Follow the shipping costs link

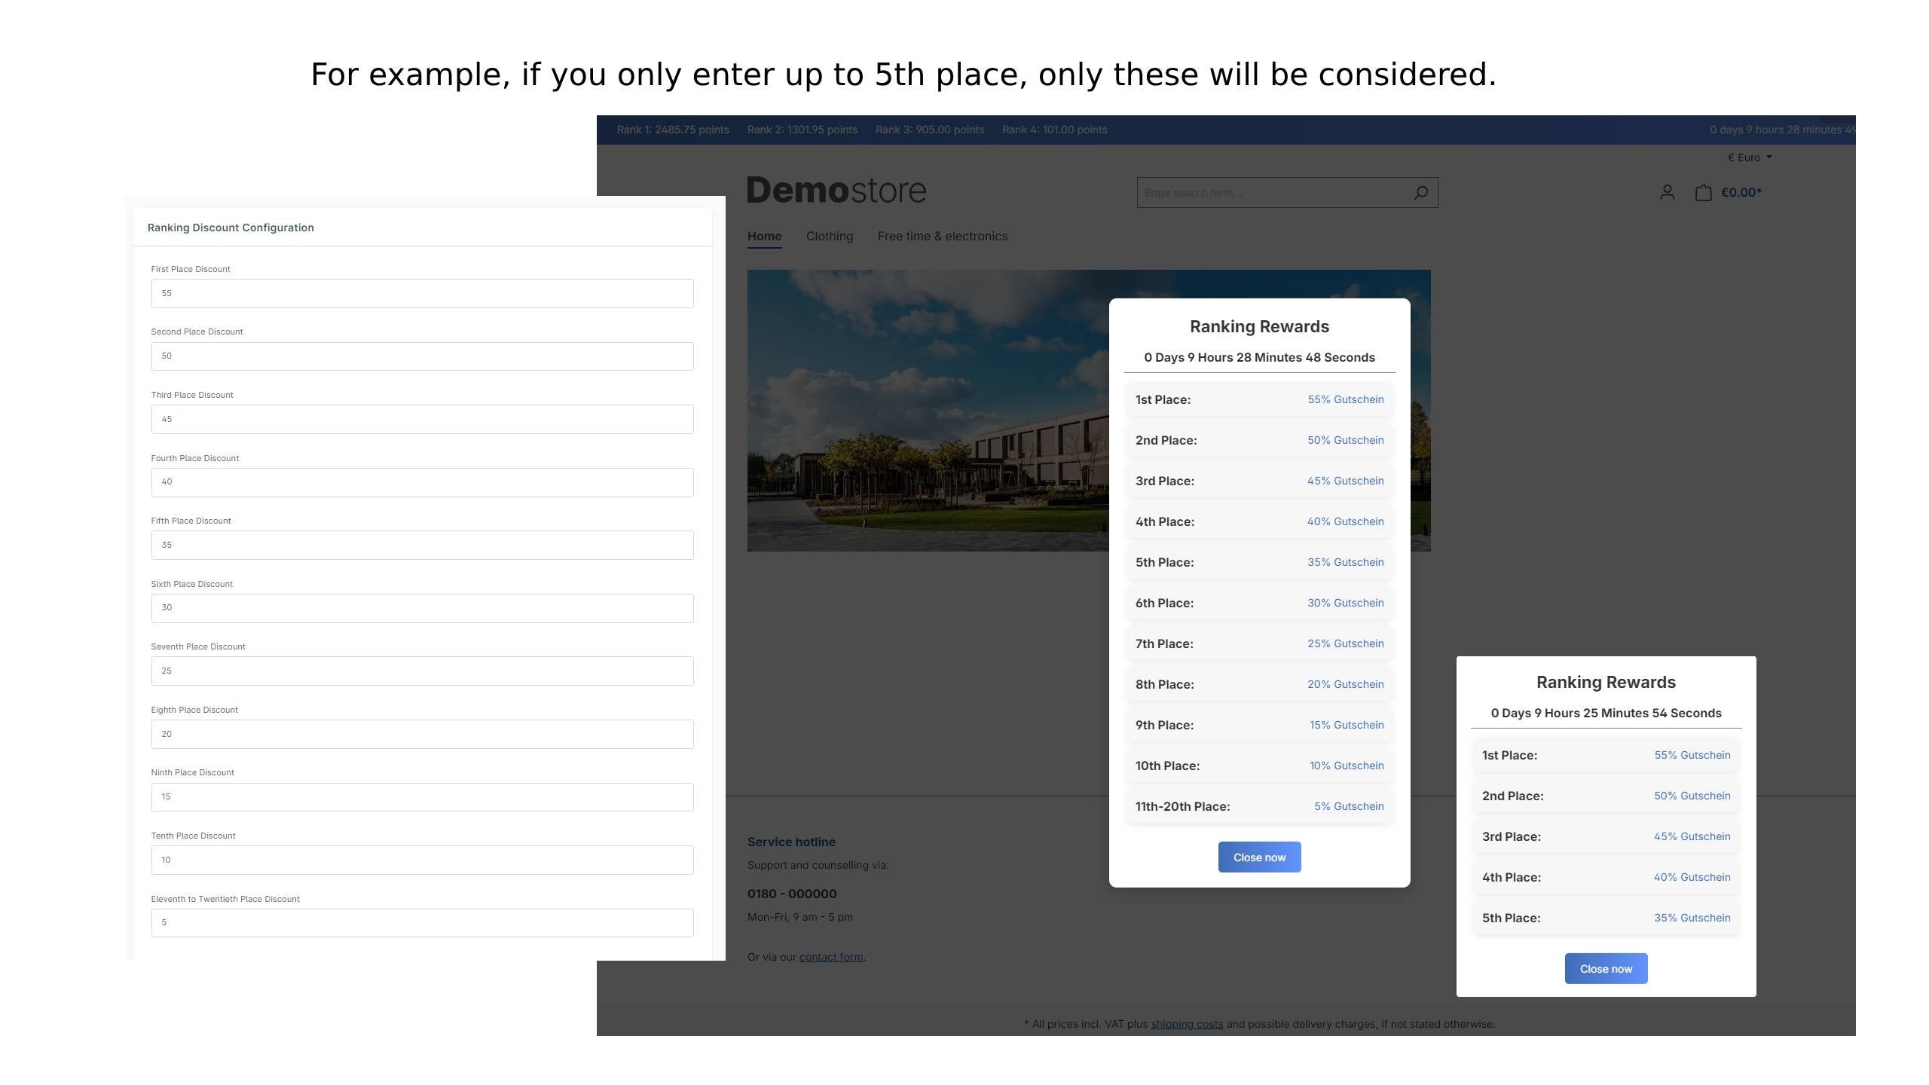point(1187,1024)
